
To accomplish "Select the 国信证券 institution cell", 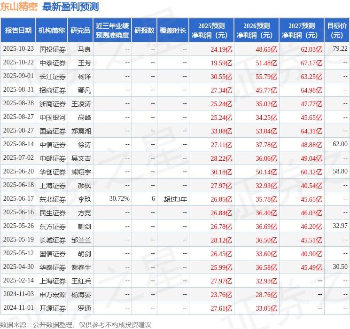I will 53,254.
